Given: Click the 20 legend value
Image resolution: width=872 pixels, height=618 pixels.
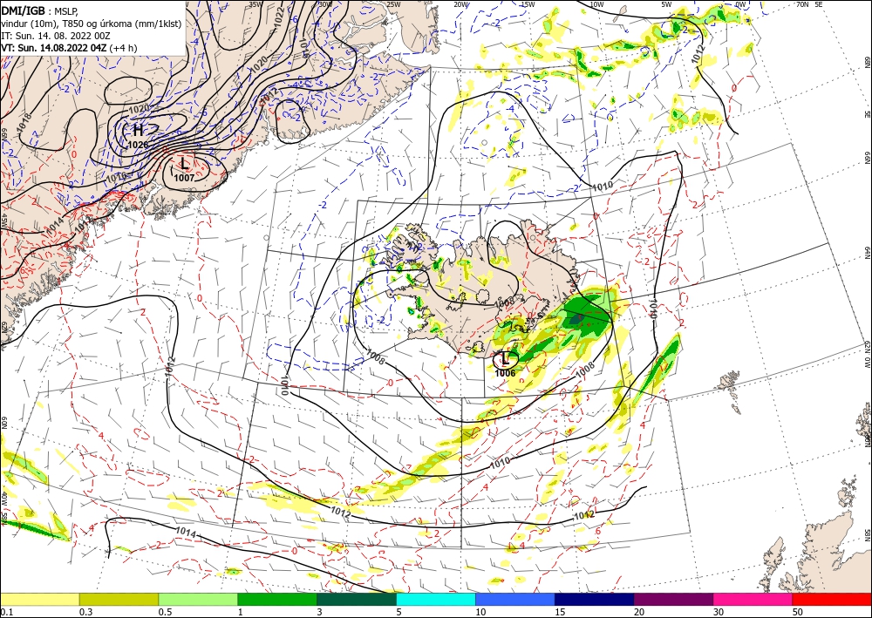Looking at the screenshot, I should (x=639, y=612).
